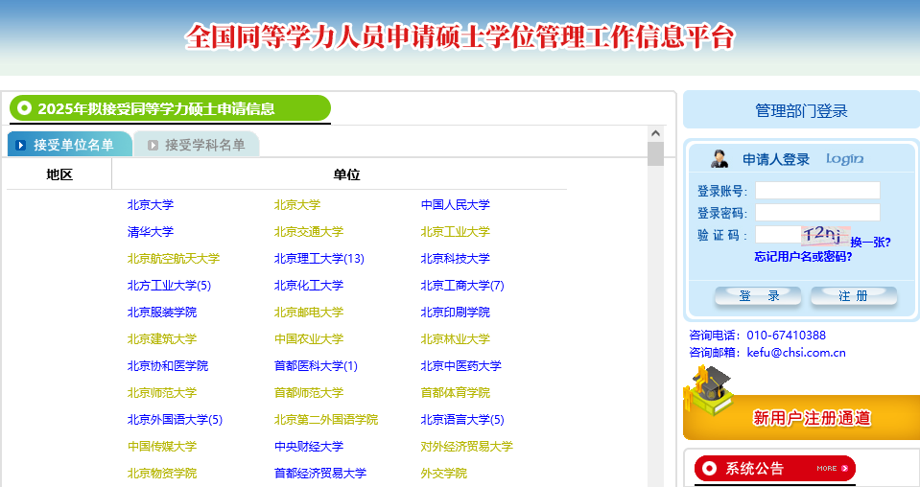The height and width of the screenshot is (487, 920).
Task: Open 北京理工大学(13) link
Action: 319,259
